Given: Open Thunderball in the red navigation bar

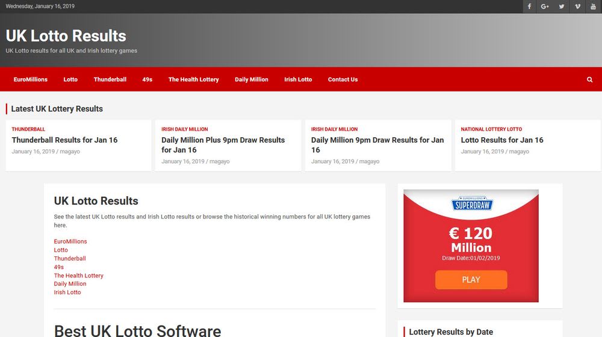Looking at the screenshot, I should click(110, 79).
